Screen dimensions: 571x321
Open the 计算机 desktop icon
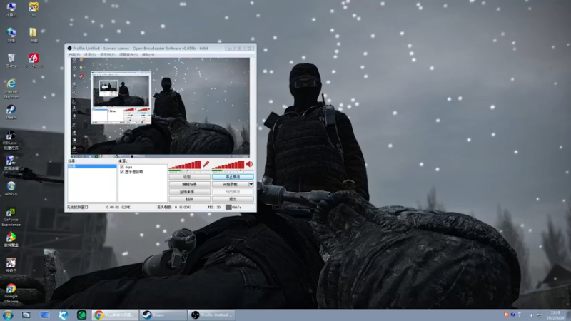point(11,9)
